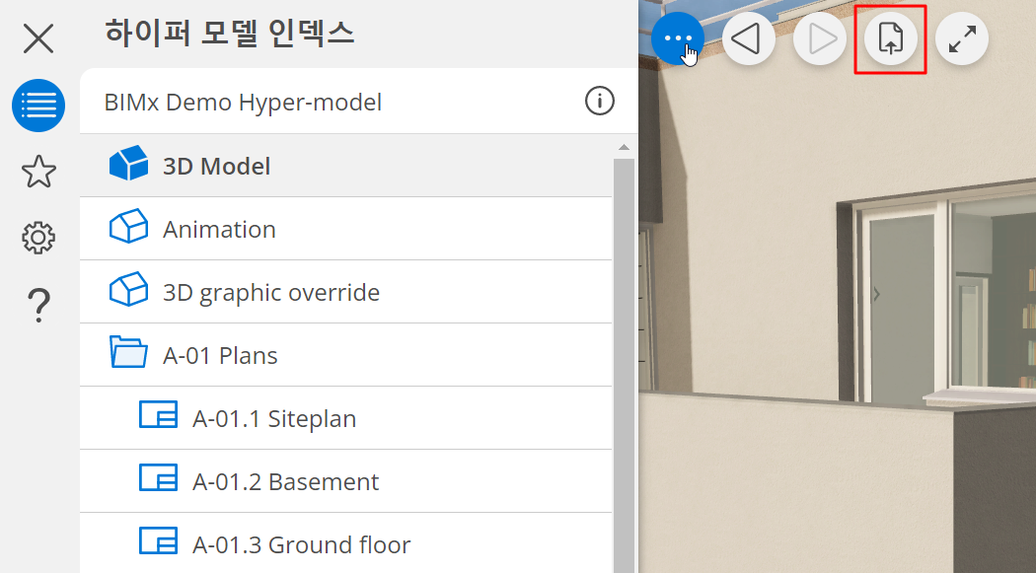Open the A-01.3 Ground floor layout
The image size is (1036, 573).
click(301, 544)
